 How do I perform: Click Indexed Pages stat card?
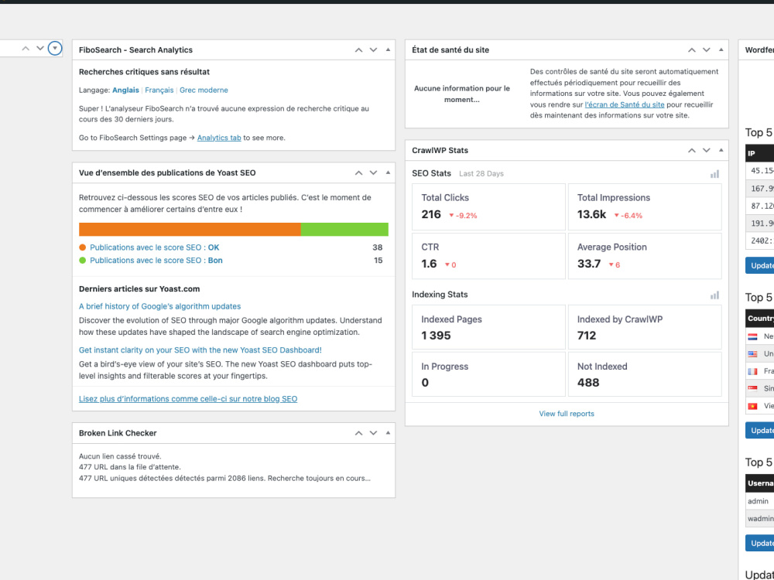pyautogui.click(x=488, y=327)
